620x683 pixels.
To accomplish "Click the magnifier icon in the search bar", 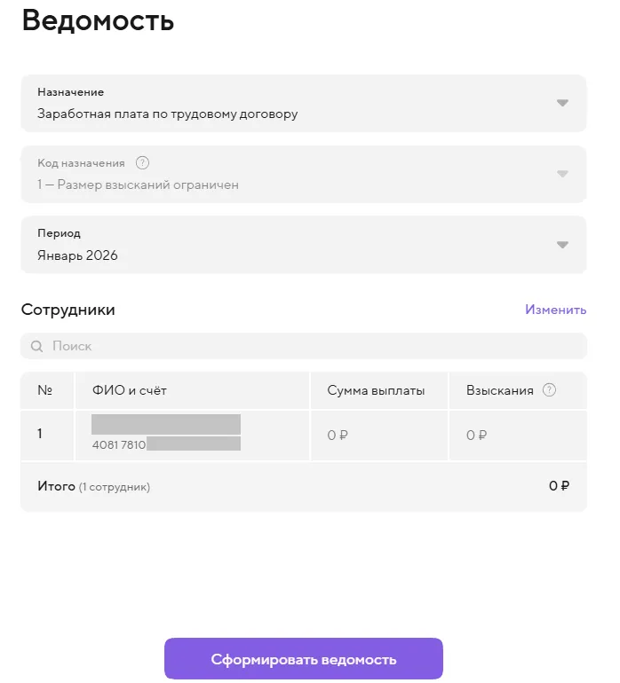I will pyautogui.click(x=37, y=347).
